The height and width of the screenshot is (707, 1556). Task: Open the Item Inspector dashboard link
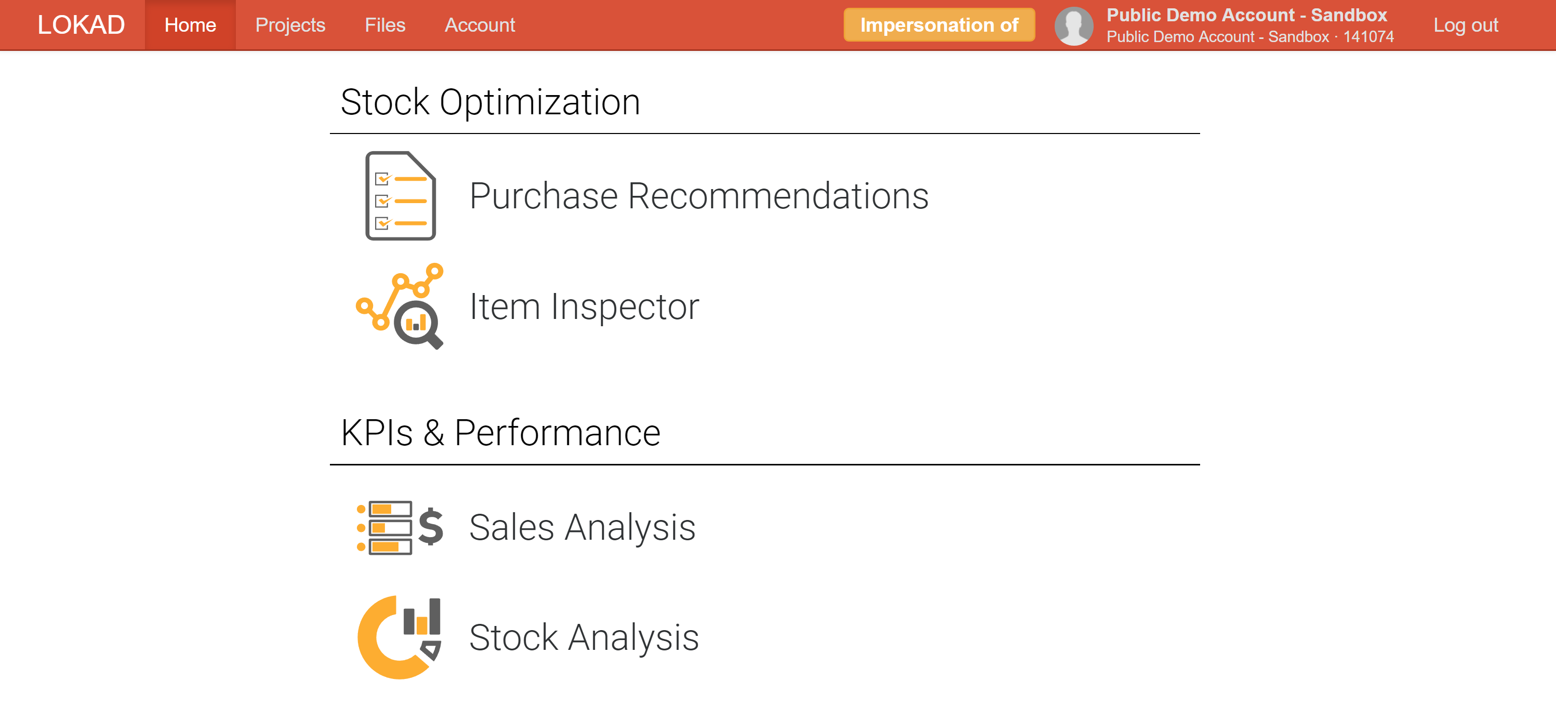coord(584,306)
